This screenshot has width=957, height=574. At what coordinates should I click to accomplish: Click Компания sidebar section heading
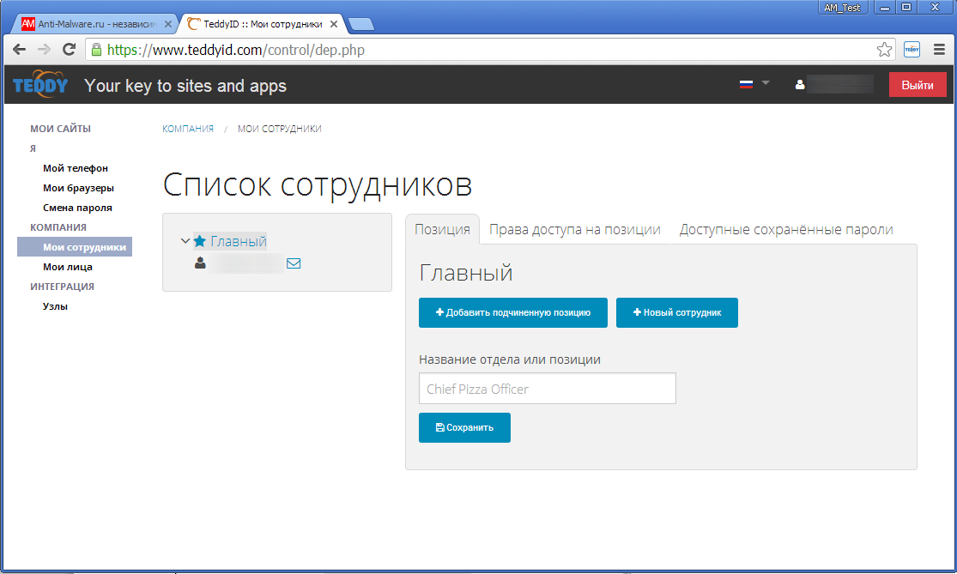coord(58,227)
